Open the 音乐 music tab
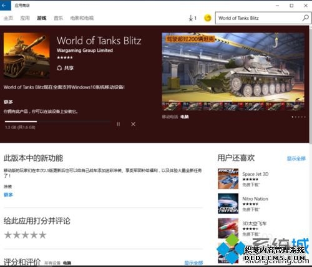312x267 pixels. click(58, 18)
